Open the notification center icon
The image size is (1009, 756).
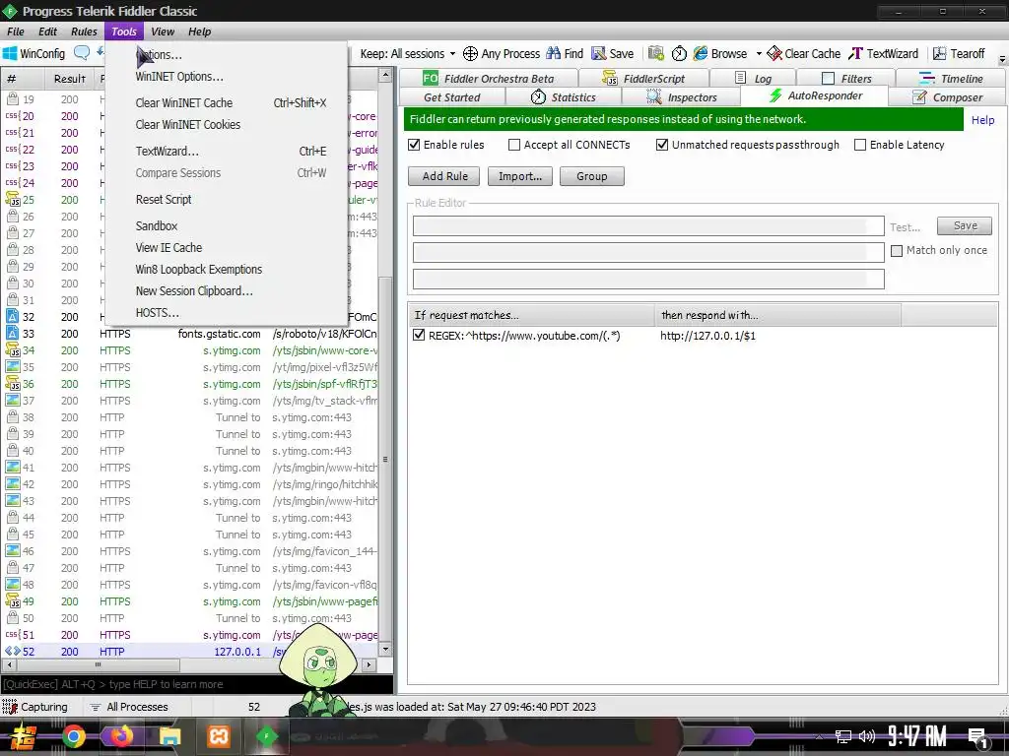(978, 737)
